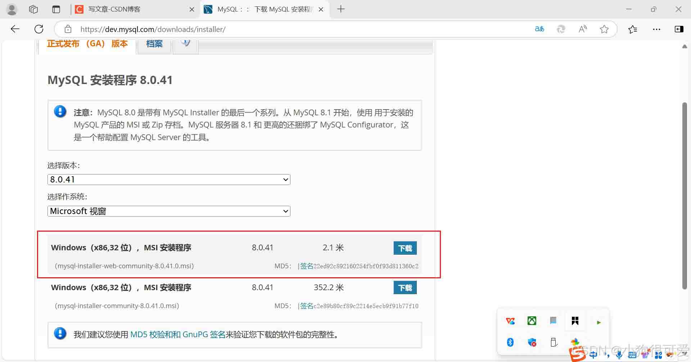View site information lock icon
This screenshot has width=691, height=362.
(68, 29)
